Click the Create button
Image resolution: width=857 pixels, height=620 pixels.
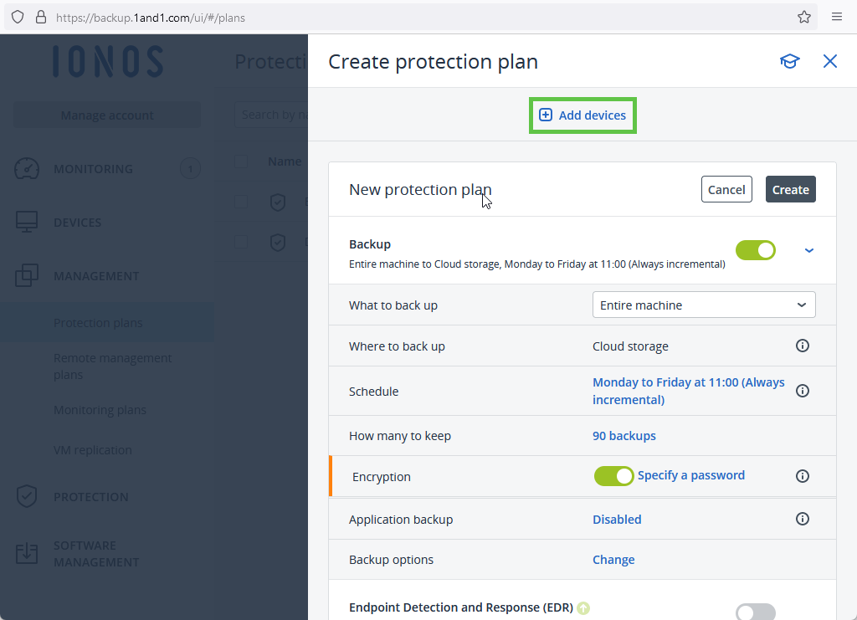(x=790, y=190)
